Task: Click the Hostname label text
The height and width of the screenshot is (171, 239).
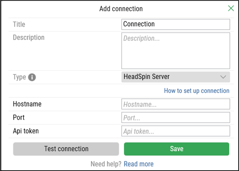Action: tap(27, 104)
